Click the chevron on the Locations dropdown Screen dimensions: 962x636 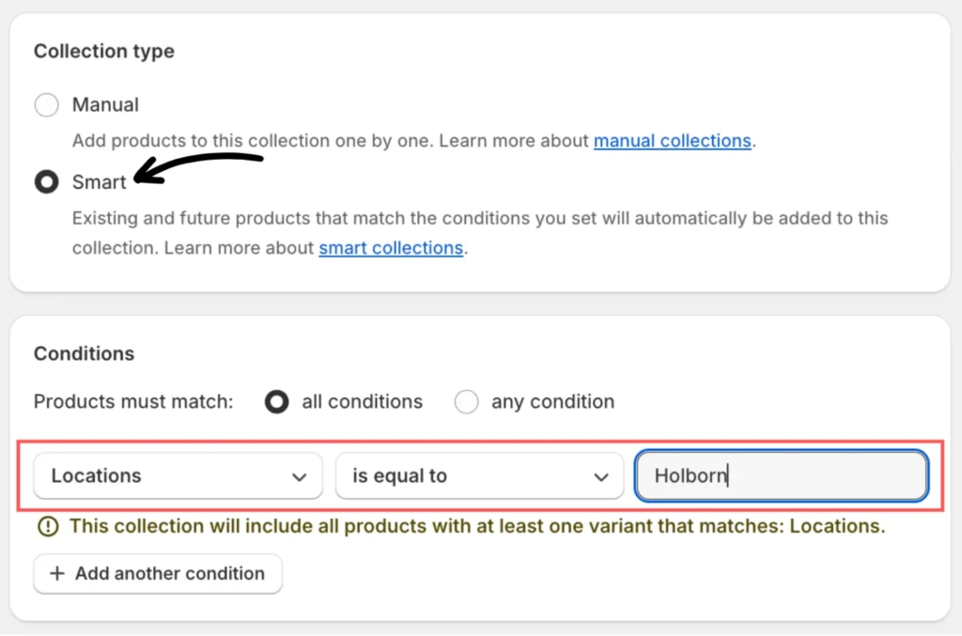[x=300, y=477]
